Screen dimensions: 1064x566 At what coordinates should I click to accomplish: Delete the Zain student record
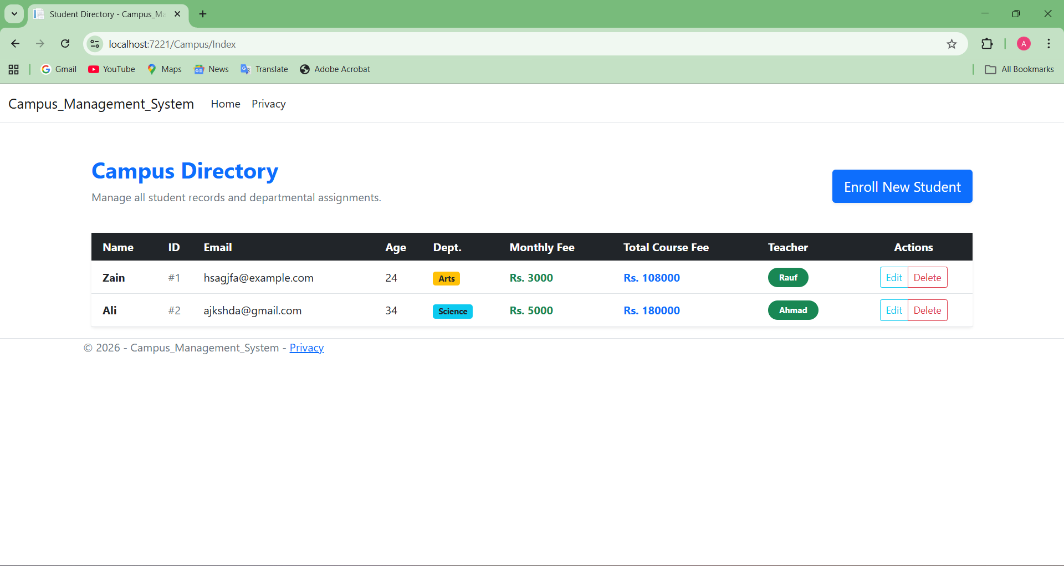tap(927, 277)
